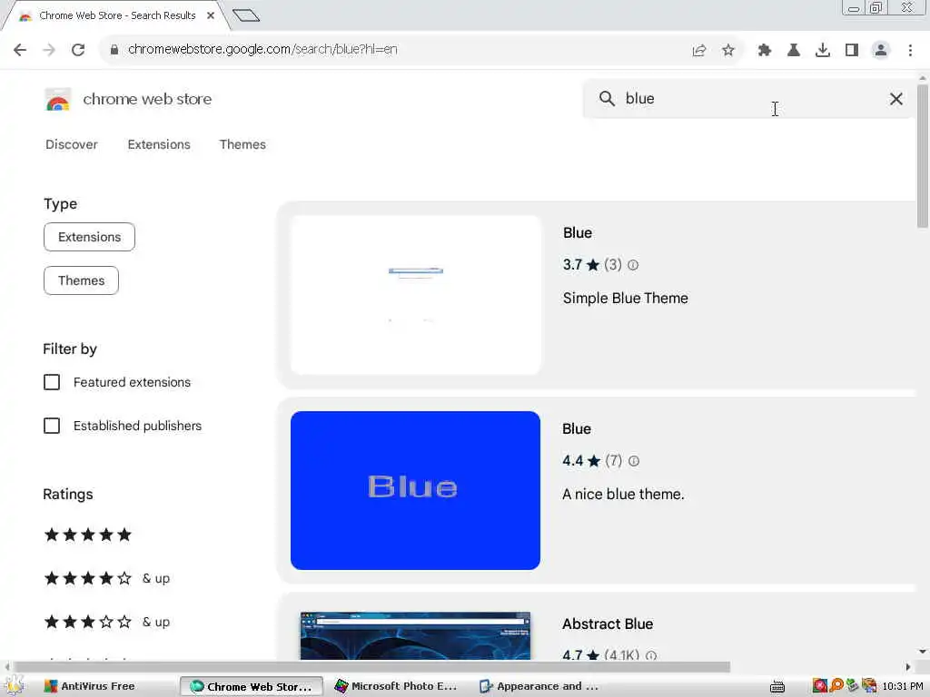The height and width of the screenshot is (697, 930).
Task: Open the Downloads icon in toolbar
Action: pyautogui.click(x=823, y=51)
